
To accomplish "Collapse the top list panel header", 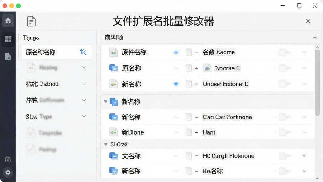I will (x=315, y=38).
